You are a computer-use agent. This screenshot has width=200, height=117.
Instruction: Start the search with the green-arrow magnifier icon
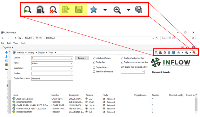(156, 52)
